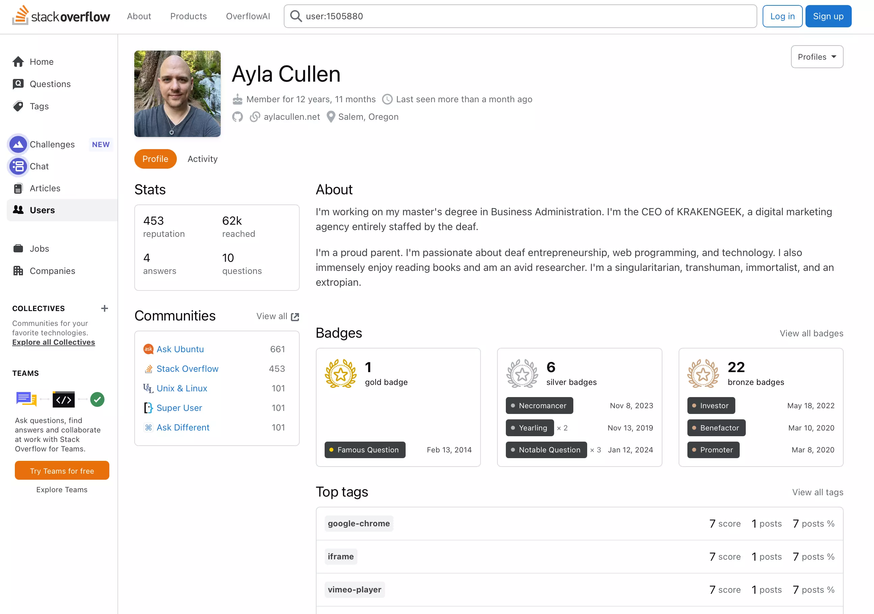
Task: Click Try Teams for free button
Action: click(62, 471)
